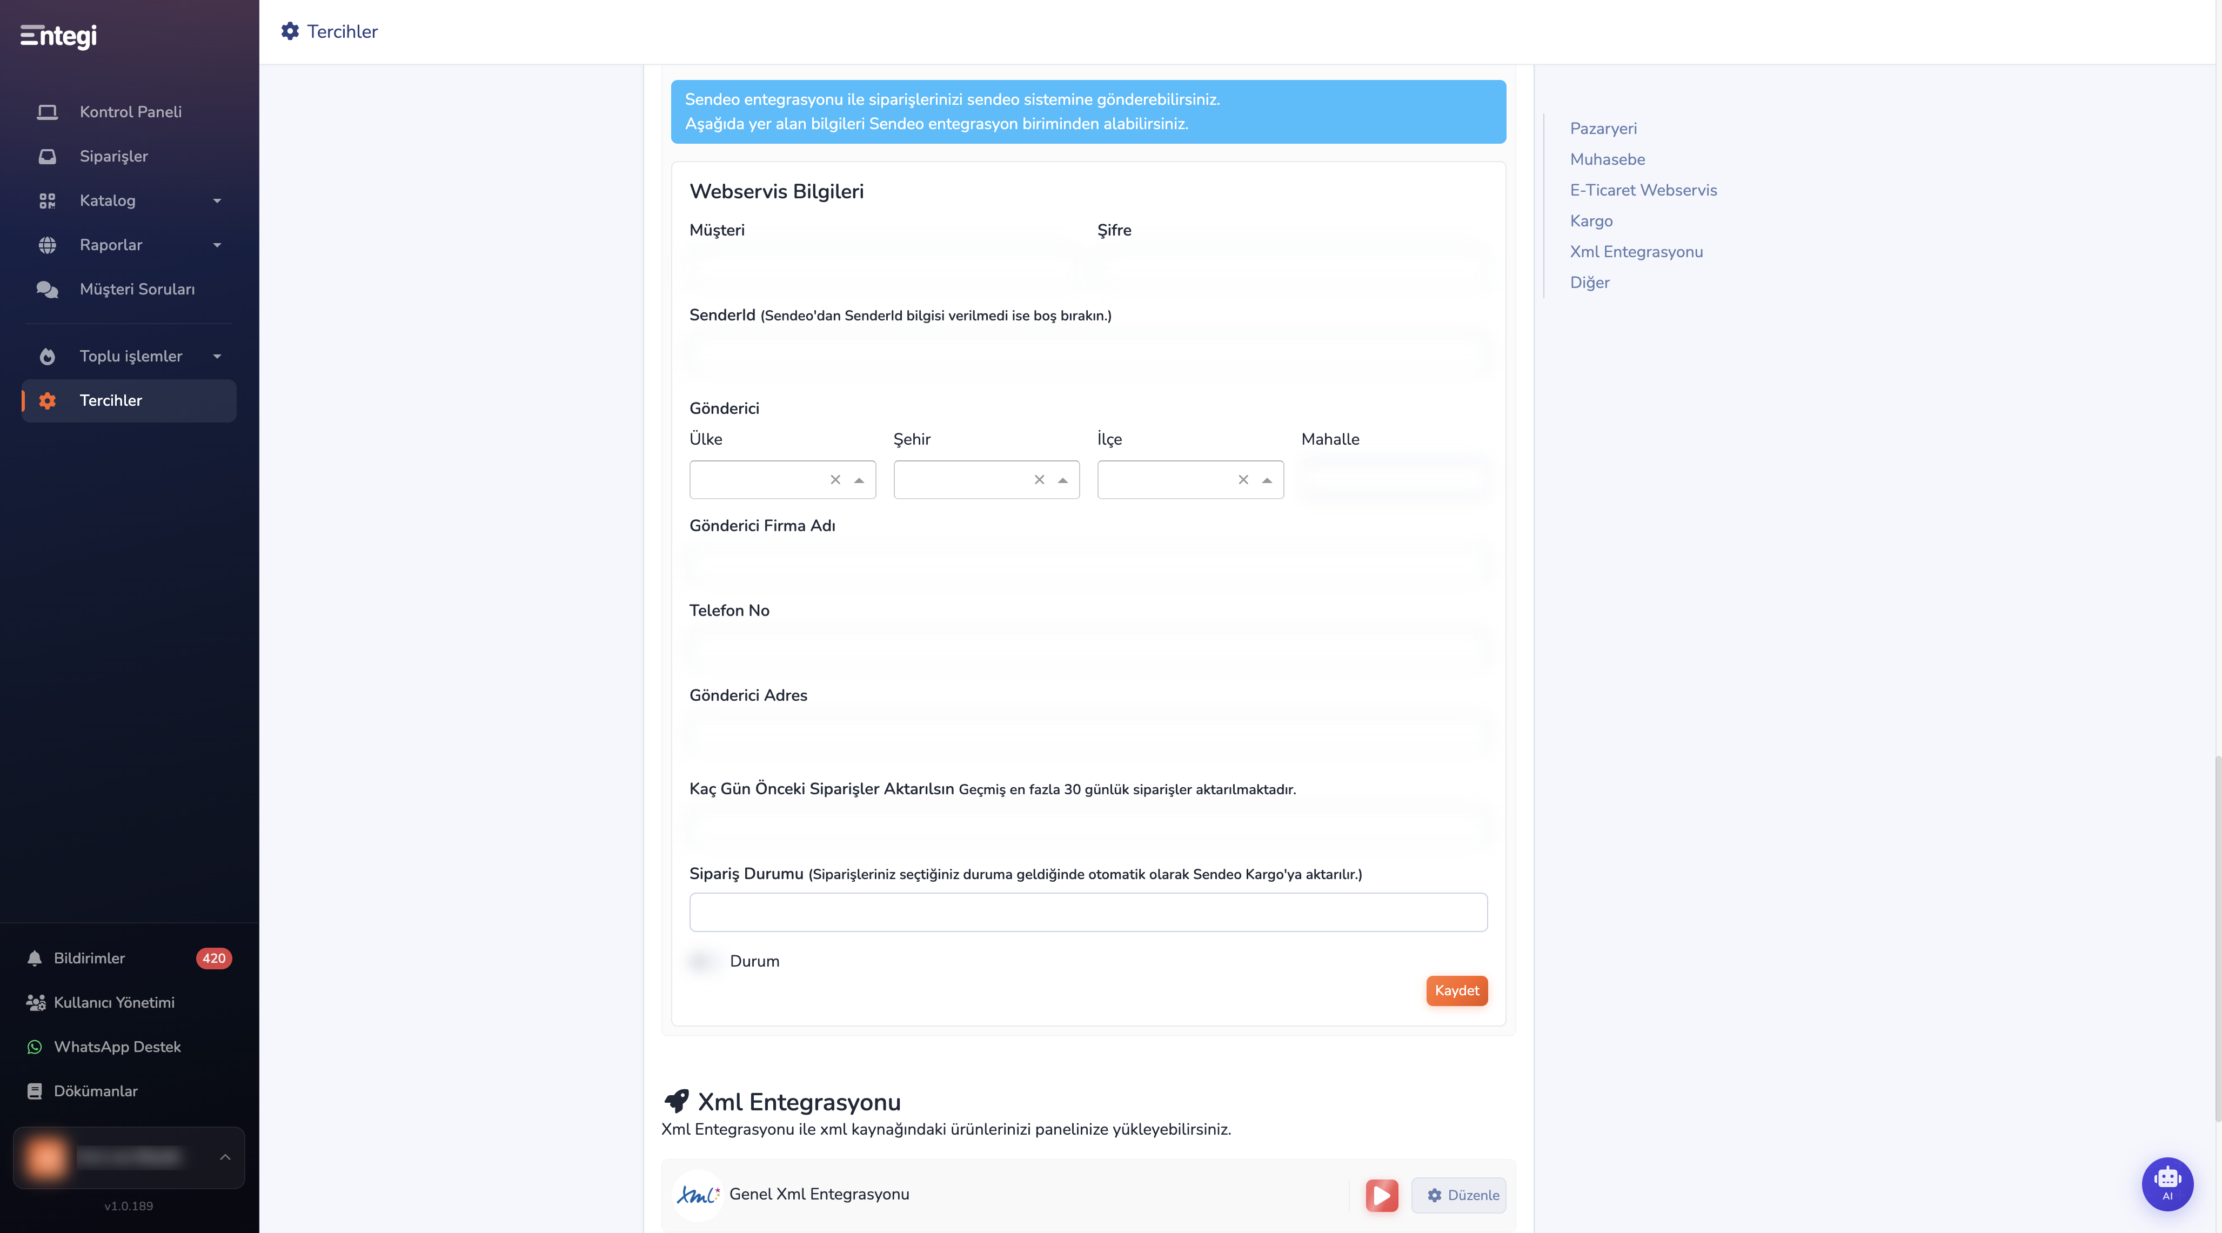Viewport: 2222px width, 1233px height.
Task: Open the İlçe dropdown list
Action: (x=1266, y=479)
